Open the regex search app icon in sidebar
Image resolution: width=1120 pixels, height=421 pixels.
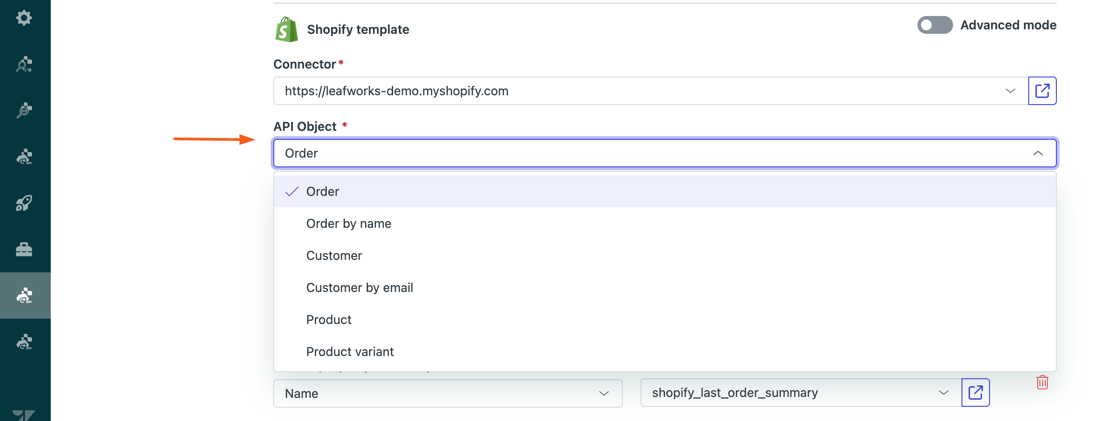[24, 64]
